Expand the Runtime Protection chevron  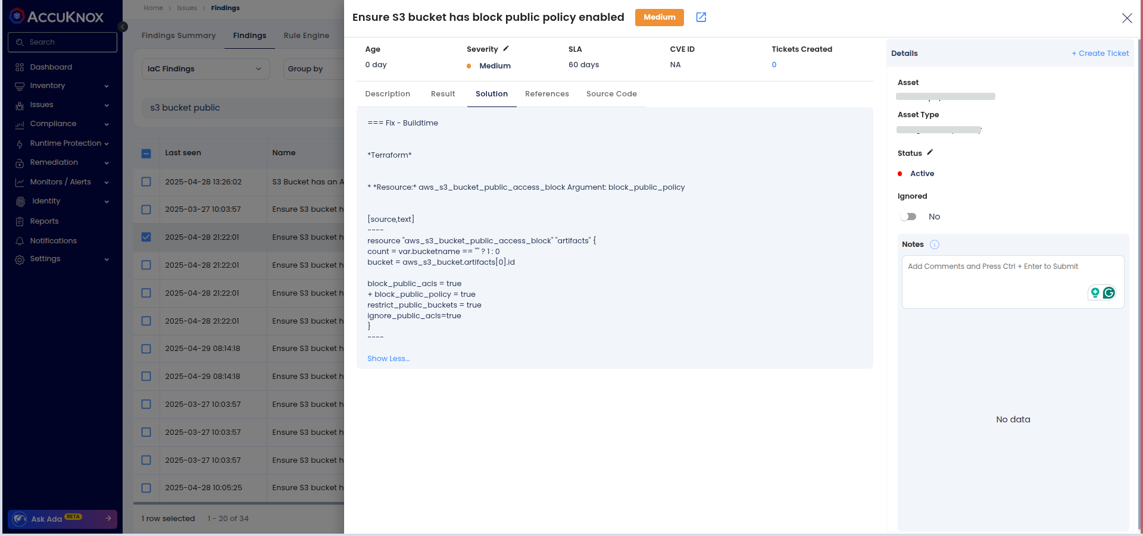click(x=107, y=143)
